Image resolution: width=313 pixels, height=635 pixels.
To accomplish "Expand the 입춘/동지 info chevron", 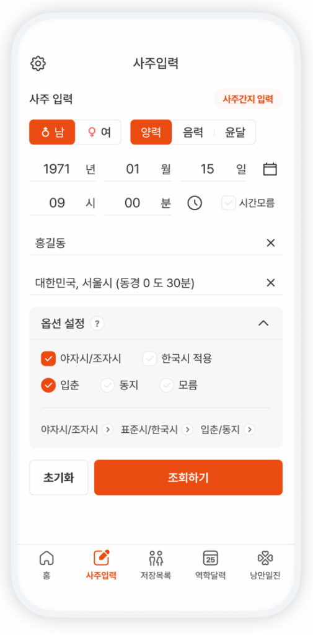I will click(x=249, y=429).
